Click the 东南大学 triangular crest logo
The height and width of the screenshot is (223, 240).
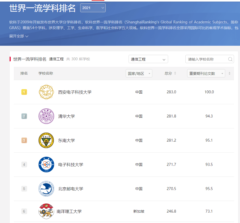(46, 140)
